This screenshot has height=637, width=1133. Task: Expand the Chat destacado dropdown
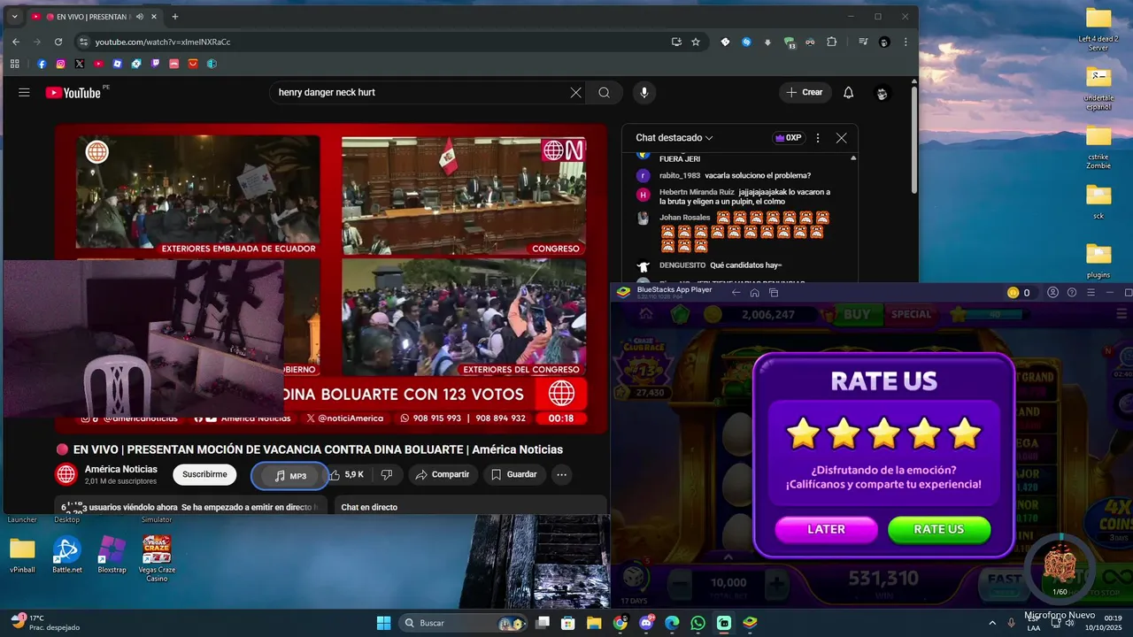pos(674,138)
